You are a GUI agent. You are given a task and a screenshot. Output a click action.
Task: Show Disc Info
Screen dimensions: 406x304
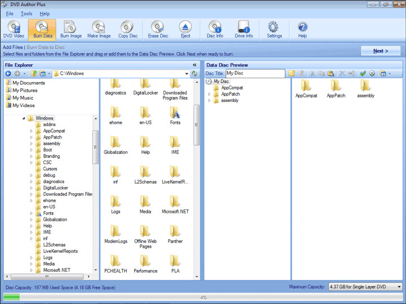click(x=215, y=30)
